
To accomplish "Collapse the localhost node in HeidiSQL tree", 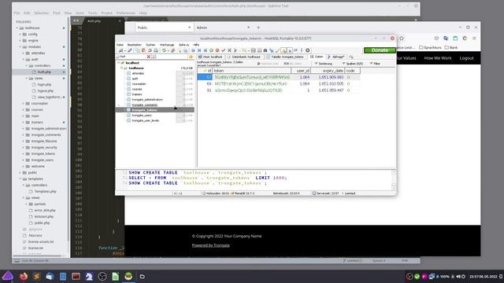I will tap(119, 63).
